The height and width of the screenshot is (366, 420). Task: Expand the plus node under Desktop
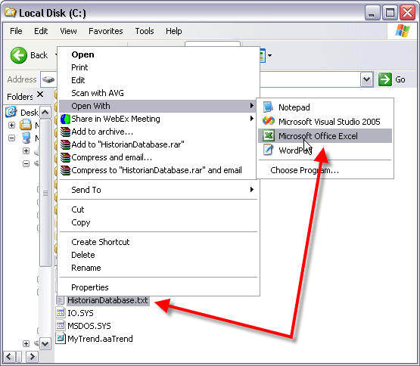point(11,125)
